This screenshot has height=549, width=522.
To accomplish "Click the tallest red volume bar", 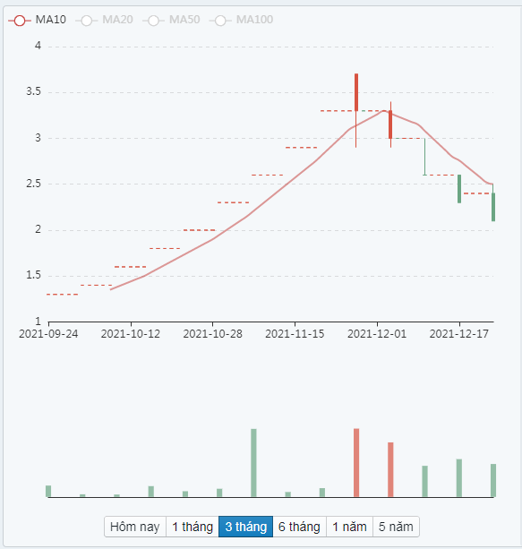I will tap(356, 462).
